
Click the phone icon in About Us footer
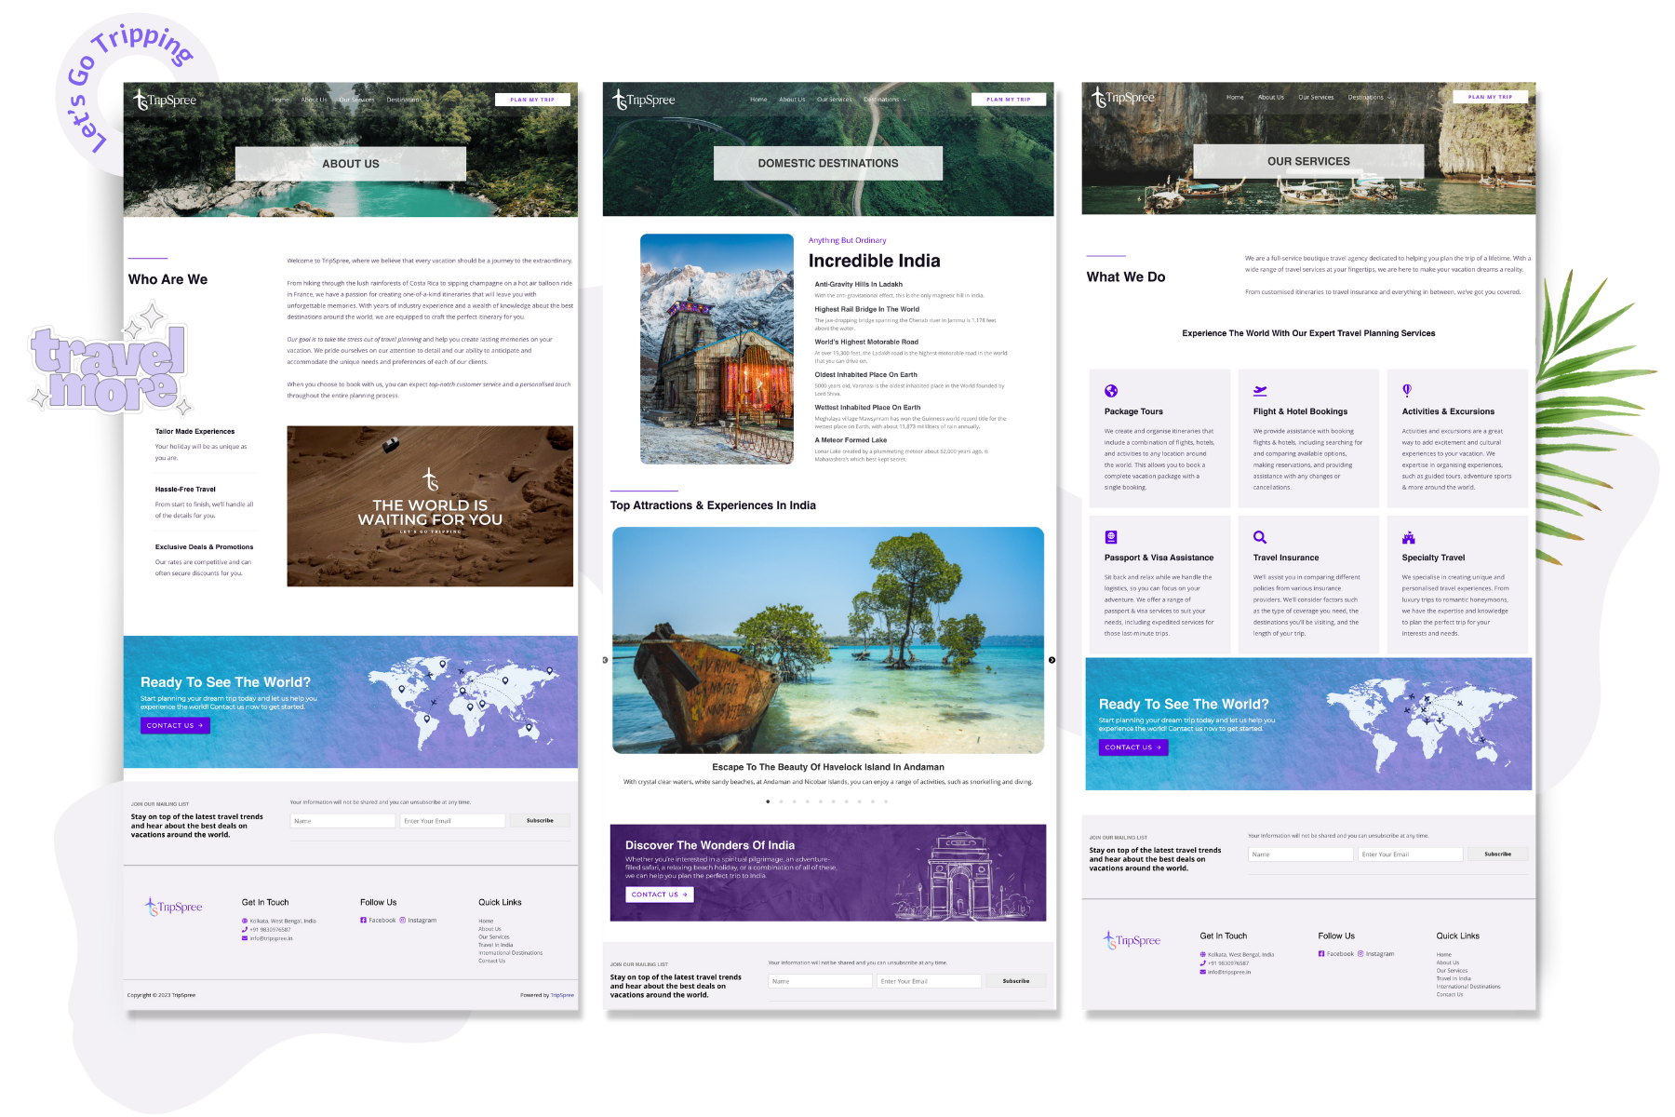click(x=245, y=930)
